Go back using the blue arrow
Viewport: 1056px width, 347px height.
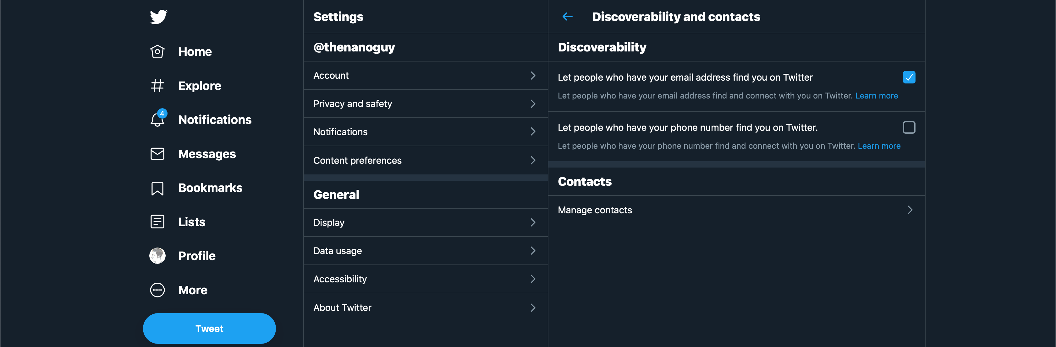(567, 16)
